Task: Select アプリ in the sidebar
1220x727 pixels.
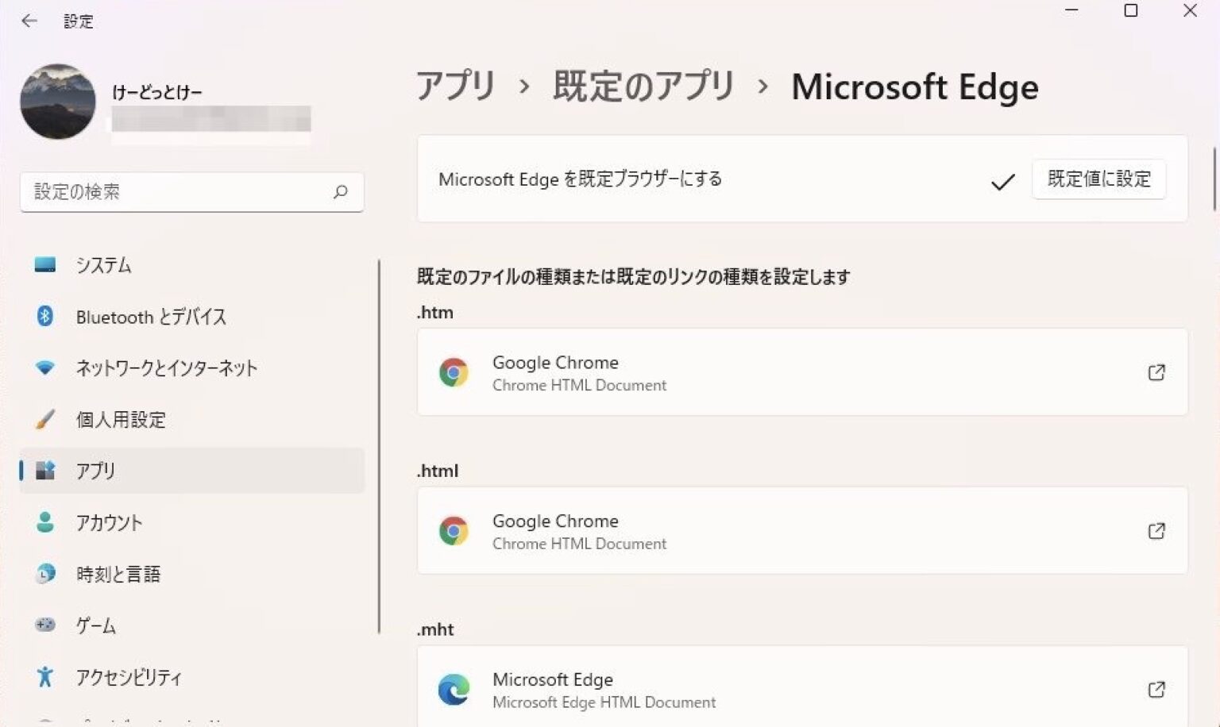Action: click(191, 471)
